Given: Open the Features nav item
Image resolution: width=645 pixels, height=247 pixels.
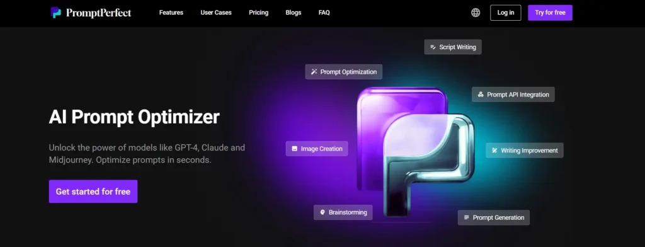Looking at the screenshot, I should click(x=171, y=13).
